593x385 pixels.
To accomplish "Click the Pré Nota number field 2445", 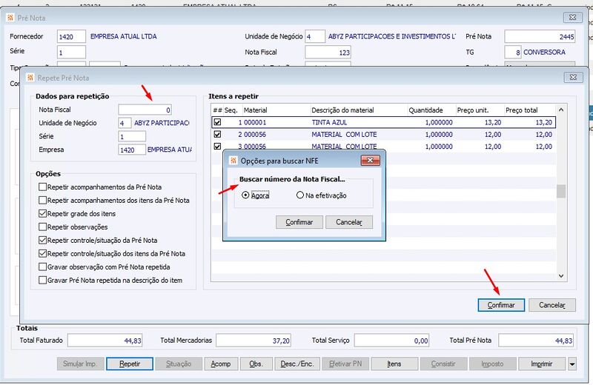I will [x=540, y=36].
